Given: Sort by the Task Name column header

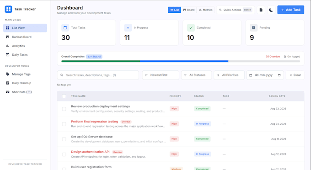Looking at the screenshot, I should coord(78,96).
